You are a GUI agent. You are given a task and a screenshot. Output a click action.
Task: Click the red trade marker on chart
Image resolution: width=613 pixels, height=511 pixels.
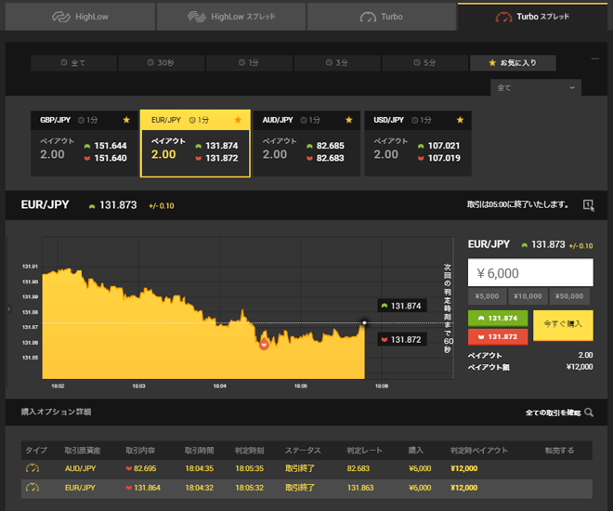(x=264, y=345)
